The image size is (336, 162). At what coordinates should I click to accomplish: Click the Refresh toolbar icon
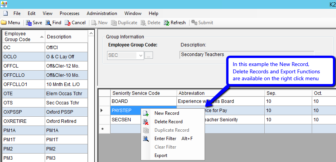click(166, 23)
